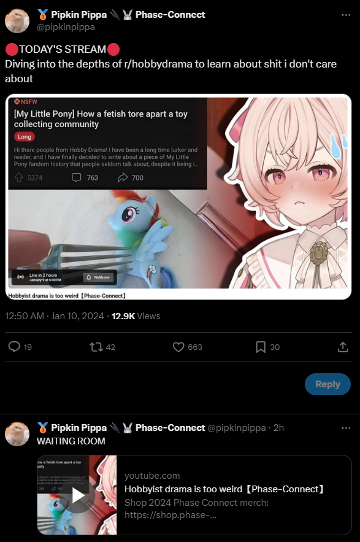This screenshot has width=360, height=542.
Task: Click the 12:50 AM Jan 10, 2024 timestamp
Action: click(x=54, y=316)
